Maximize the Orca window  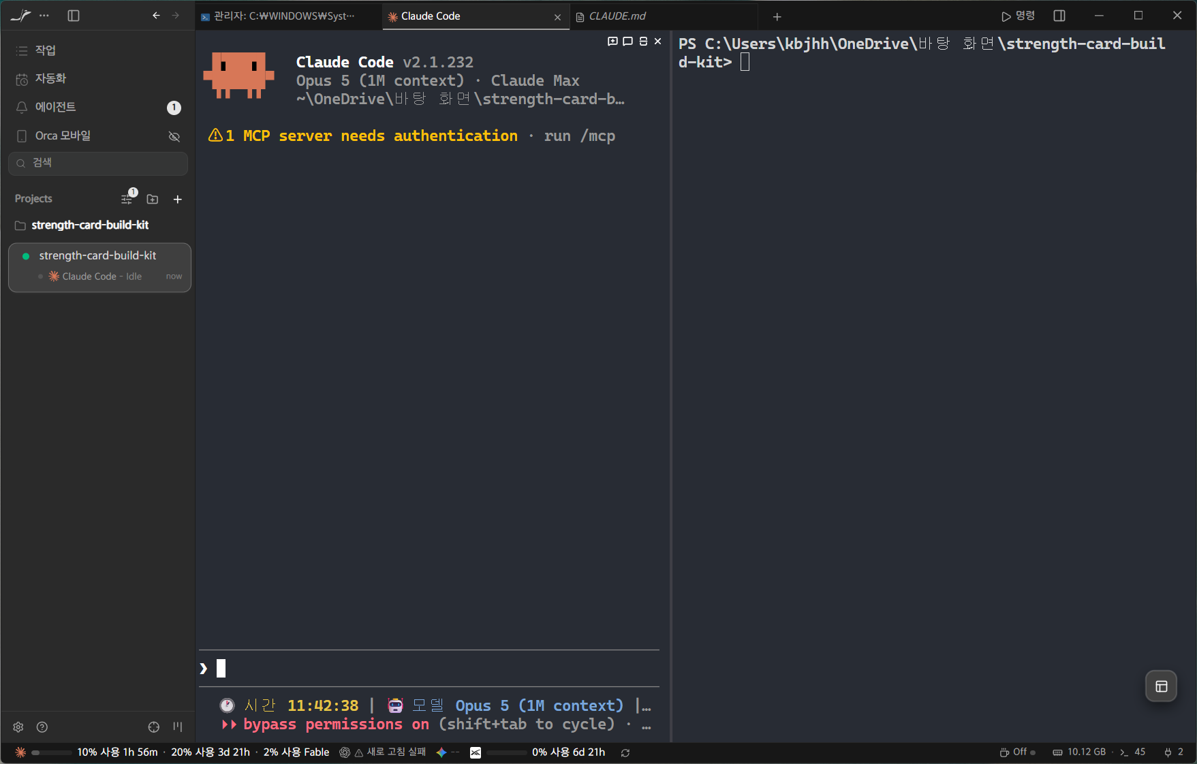pyautogui.click(x=1138, y=16)
